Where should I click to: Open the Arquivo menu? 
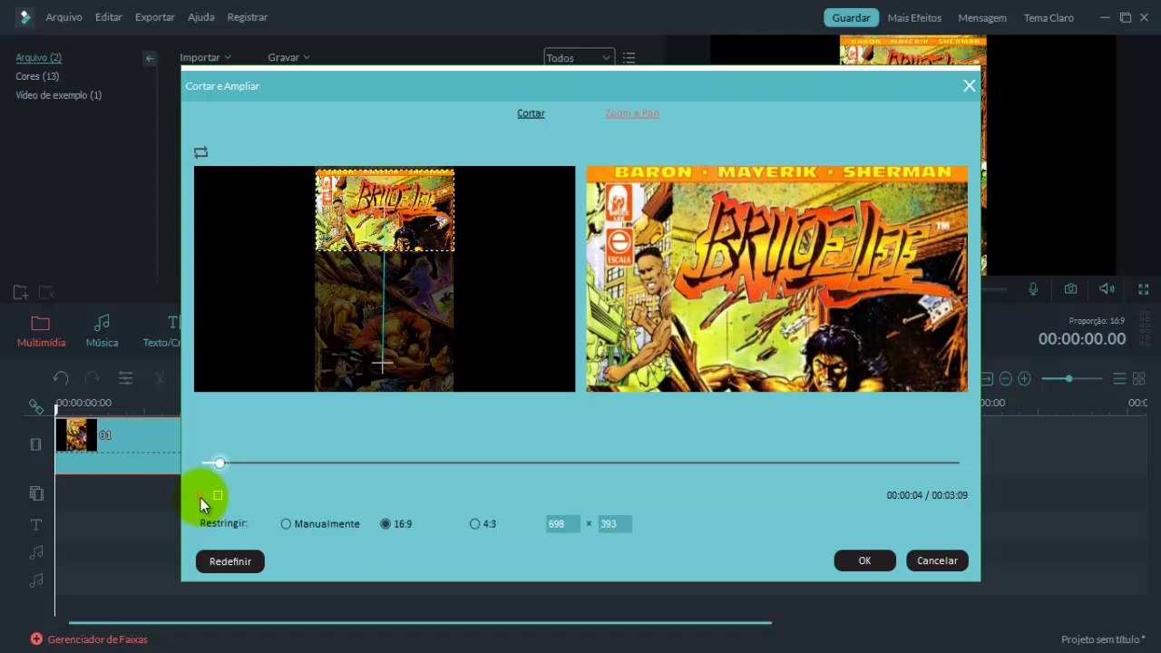click(63, 17)
